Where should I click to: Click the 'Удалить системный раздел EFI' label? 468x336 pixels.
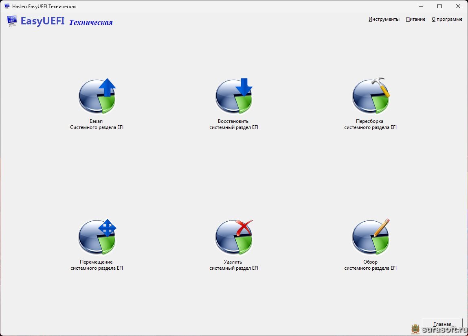[234, 265]
